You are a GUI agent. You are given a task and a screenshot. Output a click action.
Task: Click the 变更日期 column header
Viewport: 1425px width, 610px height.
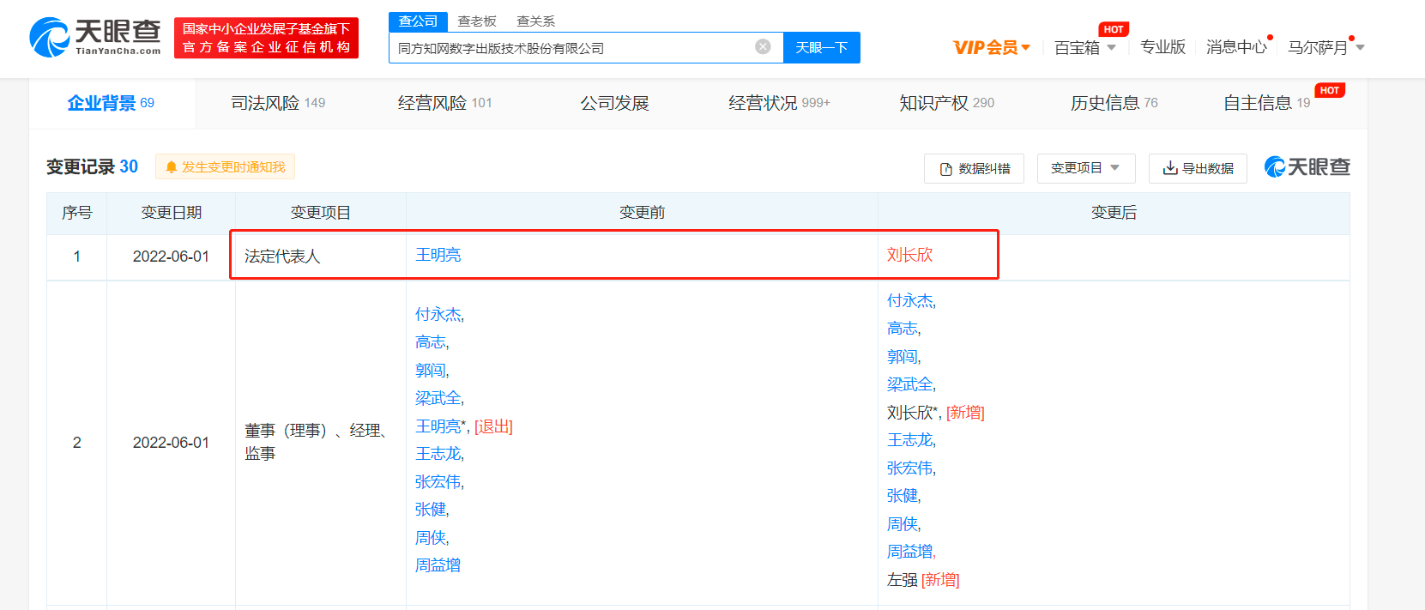172,213
